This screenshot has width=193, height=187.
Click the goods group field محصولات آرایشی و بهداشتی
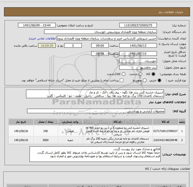tap(96, 111)
